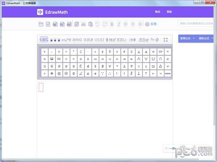Viewport: 217px width, 162px height.
Task: Click the redo arrow icon
Action: (x=104, y=24)
